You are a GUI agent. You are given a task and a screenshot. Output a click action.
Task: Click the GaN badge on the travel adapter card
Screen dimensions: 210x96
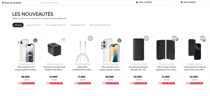coord(63,40)
